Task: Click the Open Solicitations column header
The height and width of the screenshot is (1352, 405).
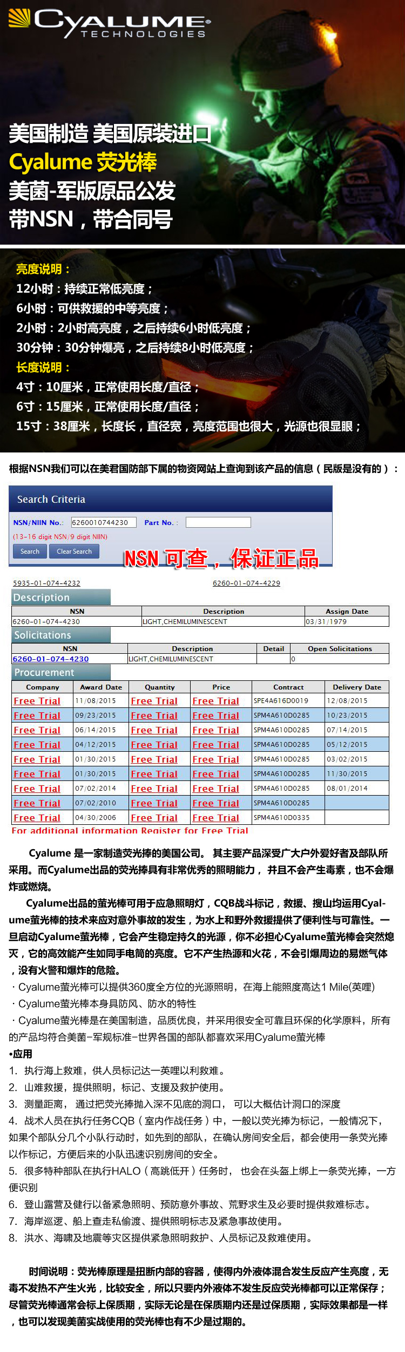Action: [x=340, y=648]
